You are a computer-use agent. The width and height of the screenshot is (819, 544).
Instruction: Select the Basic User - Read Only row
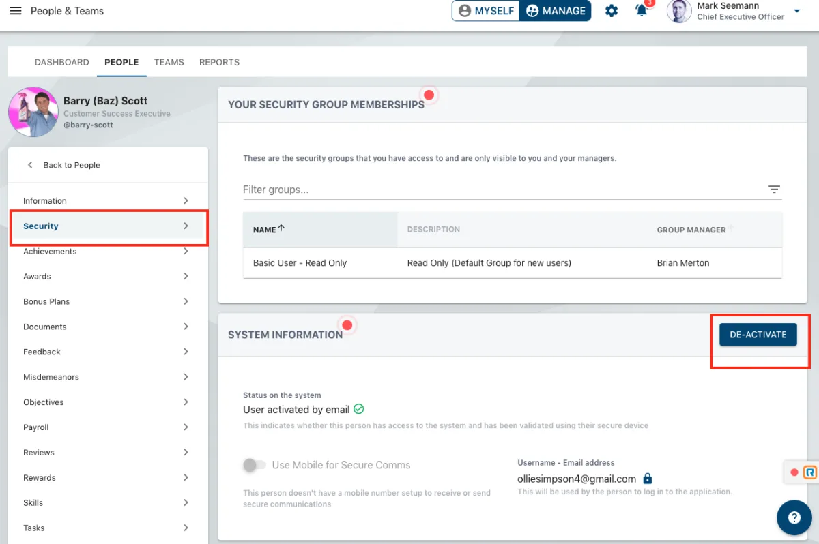pos(513,263)
